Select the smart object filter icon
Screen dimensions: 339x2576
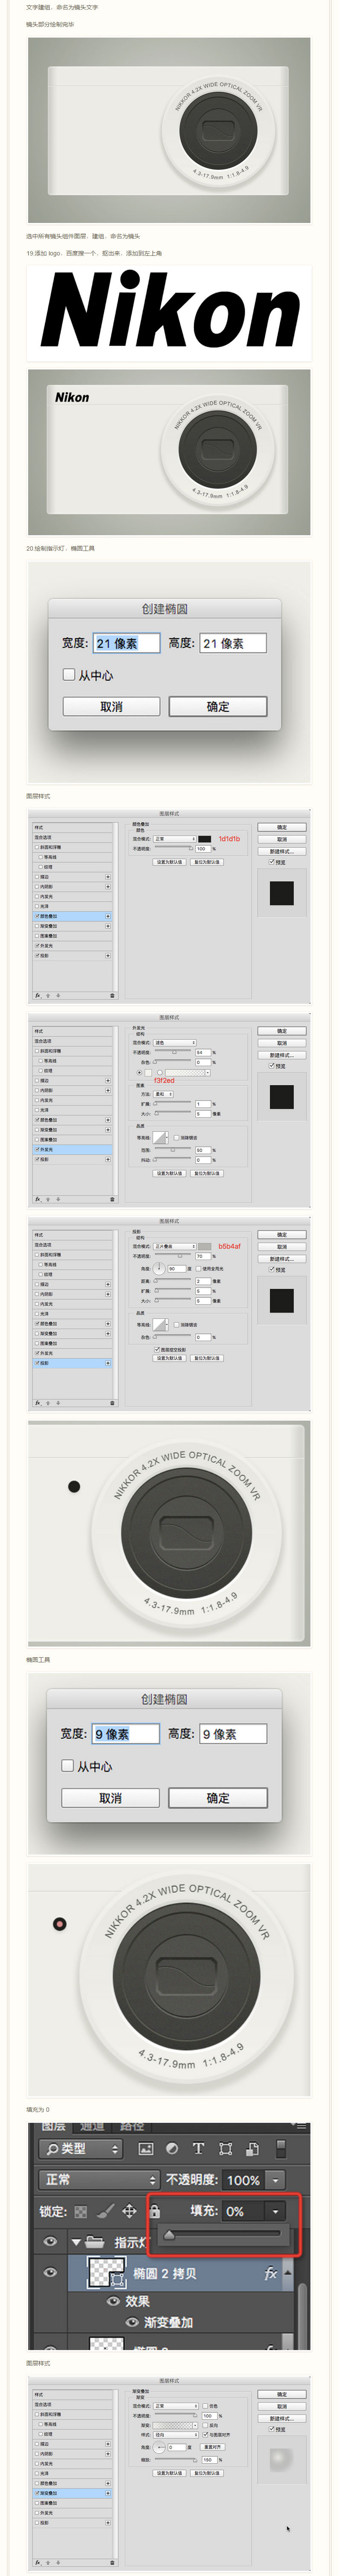click(252, 2149)
